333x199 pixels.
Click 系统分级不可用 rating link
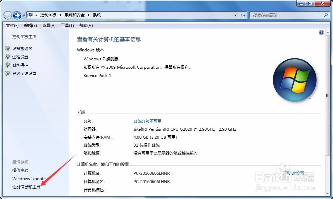tap(148, 121)
